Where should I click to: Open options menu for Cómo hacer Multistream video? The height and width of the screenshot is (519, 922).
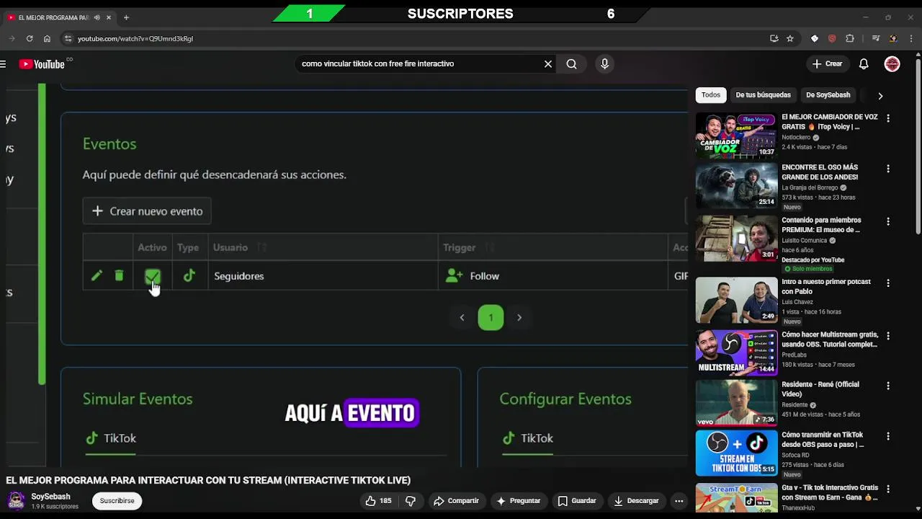point(888,336)
